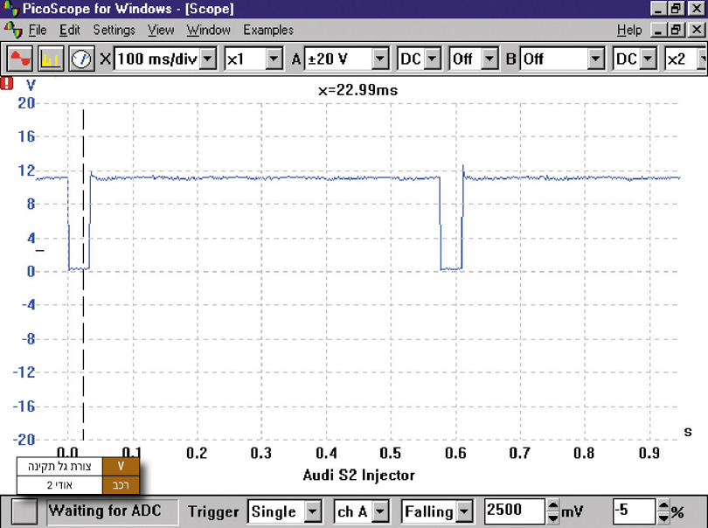Decrease pre-trigger percent with down arrow
Viewport: 708px width, 528px height.
663,518
